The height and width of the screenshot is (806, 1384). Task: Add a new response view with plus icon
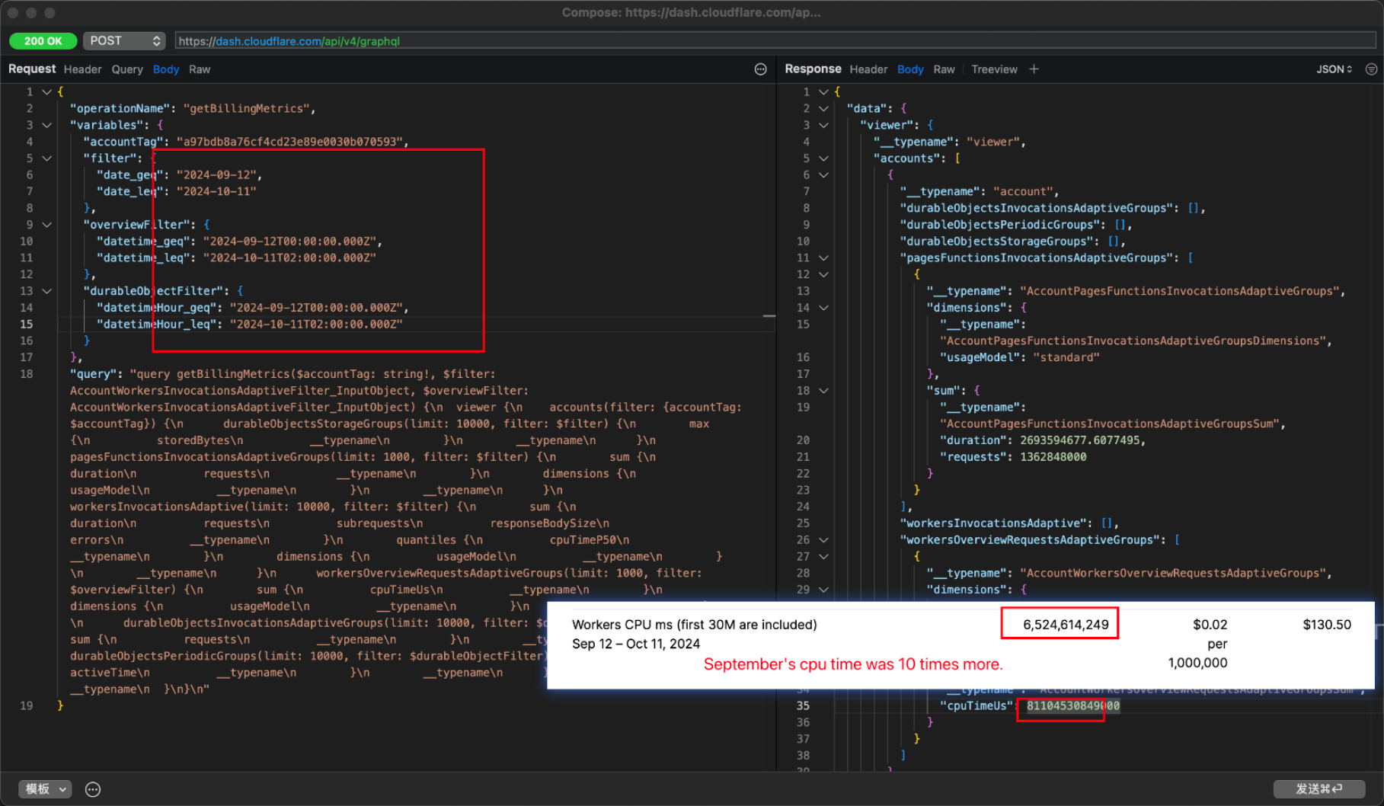tap(1034, 69)
